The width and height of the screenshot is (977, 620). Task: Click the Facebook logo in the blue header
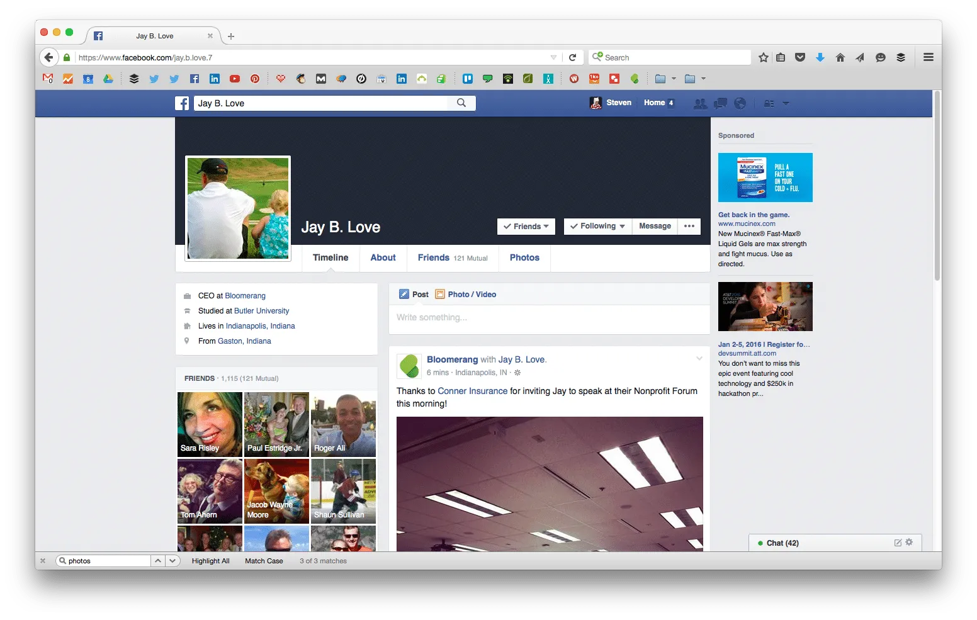click(182, 103)
